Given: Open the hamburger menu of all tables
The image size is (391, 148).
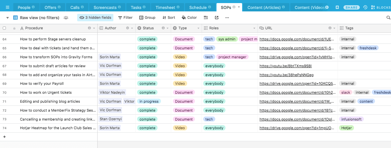Looking at the screenshot, I should (x=7, y=7).
